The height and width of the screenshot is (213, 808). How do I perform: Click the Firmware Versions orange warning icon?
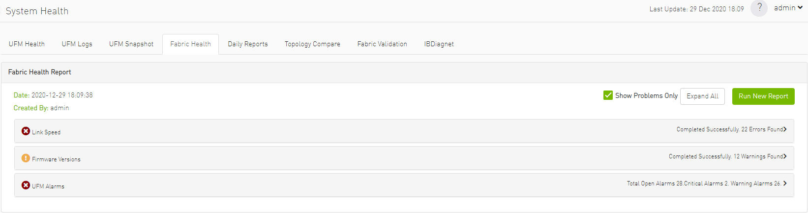(x=26, y=158)
